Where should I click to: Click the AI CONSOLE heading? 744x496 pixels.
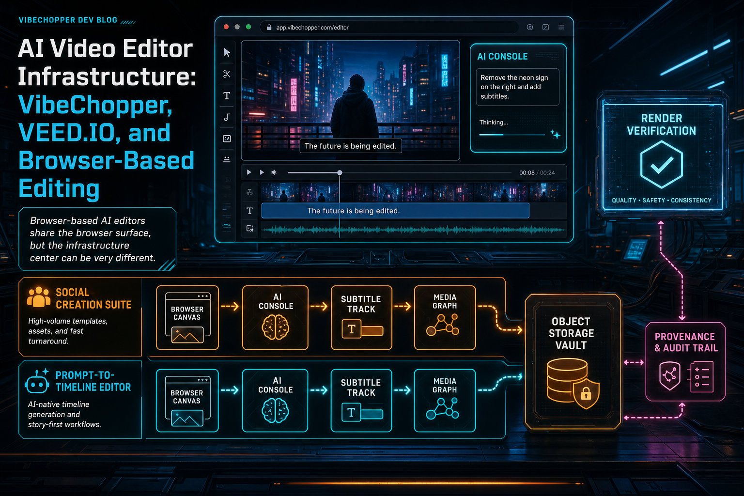pyautogui.click(x=502, y=56)
